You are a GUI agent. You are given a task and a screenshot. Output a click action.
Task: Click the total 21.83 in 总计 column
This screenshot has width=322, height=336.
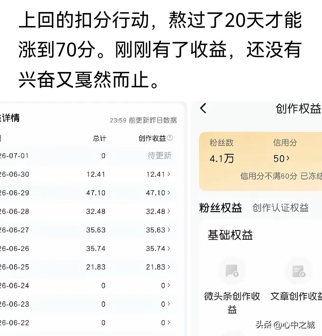coord(96,267)
